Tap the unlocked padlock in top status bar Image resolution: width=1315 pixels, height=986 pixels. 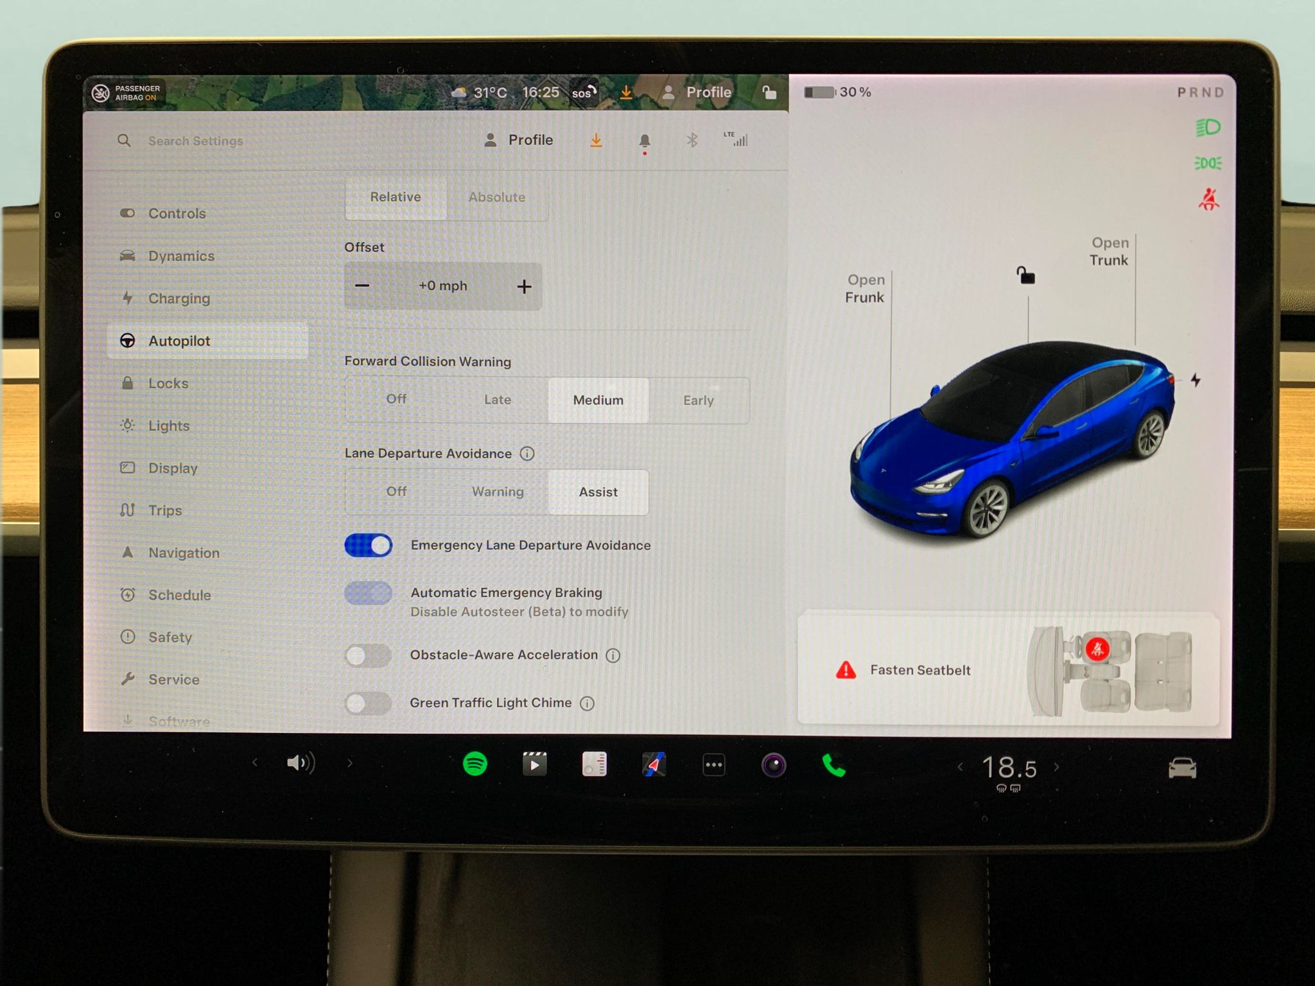click(x=769, y=92)
